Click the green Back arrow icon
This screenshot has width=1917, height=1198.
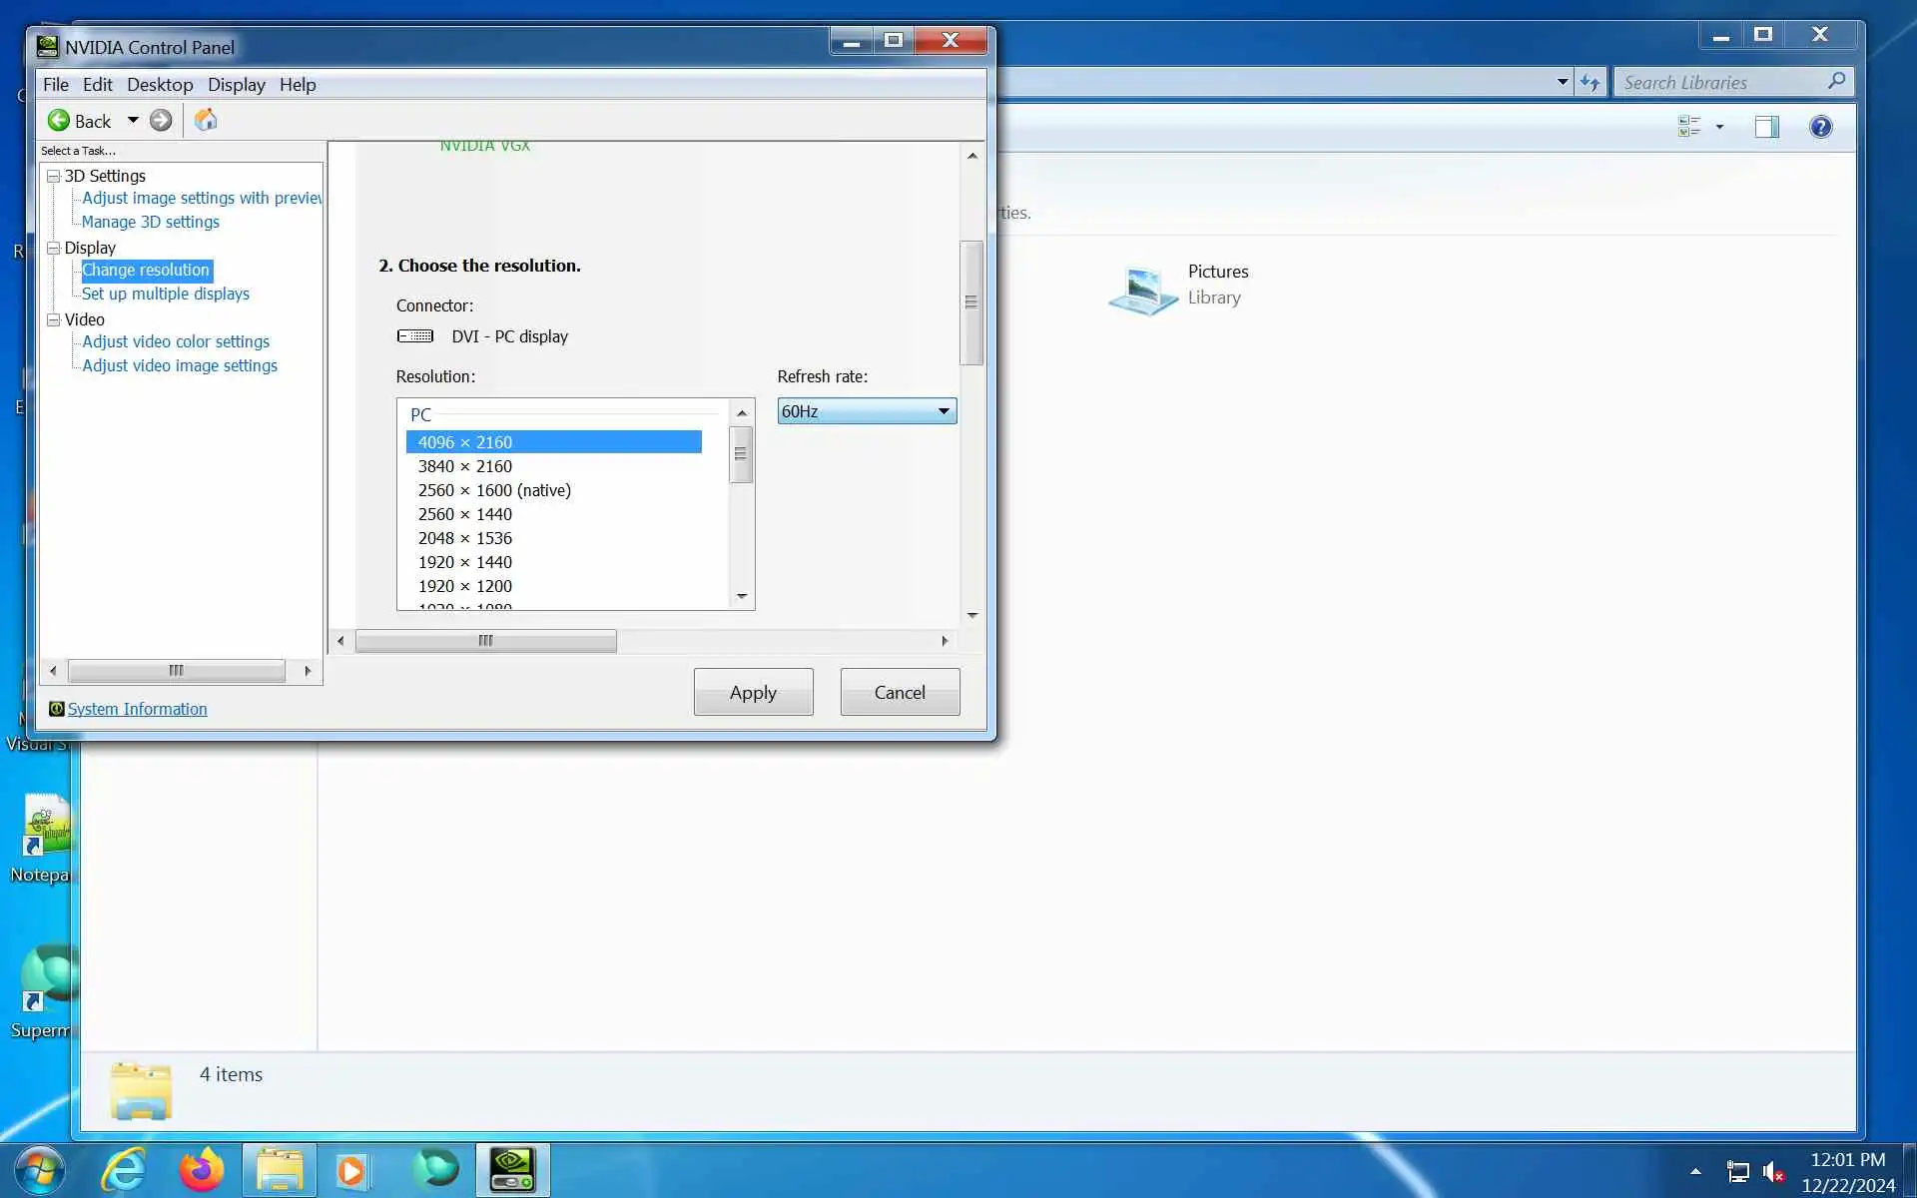59,121
